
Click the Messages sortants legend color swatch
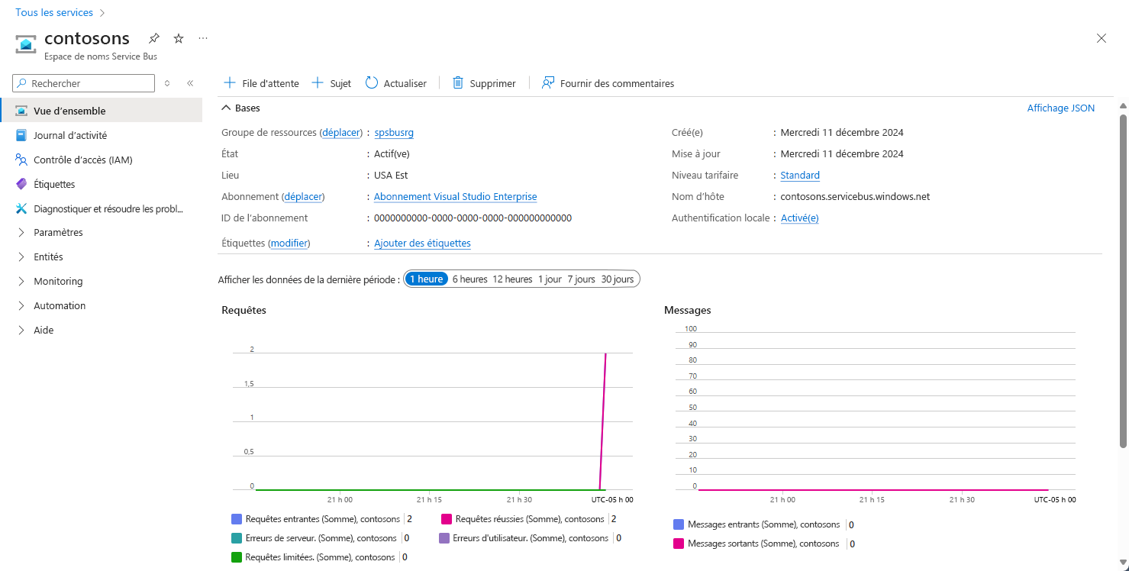click(679, 544)
